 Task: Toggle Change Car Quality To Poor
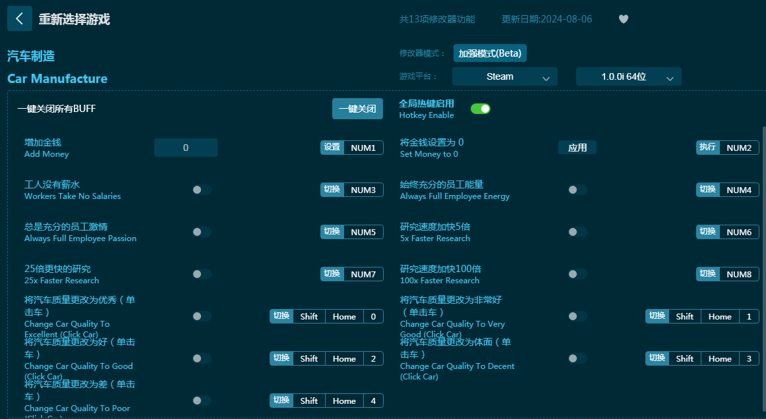click(x=202, y=401)
